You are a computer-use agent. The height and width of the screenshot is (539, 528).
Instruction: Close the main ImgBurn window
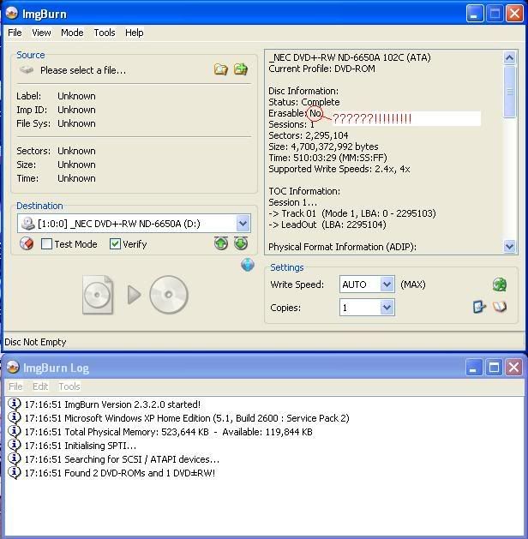tap(514, 14)
